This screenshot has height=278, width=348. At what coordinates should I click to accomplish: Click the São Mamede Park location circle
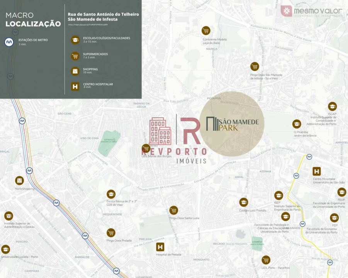[x=232, y=124]
